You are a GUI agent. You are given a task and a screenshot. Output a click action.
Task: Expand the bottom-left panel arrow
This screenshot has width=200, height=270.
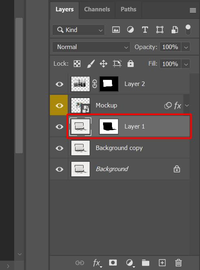(x=8, y=266)
